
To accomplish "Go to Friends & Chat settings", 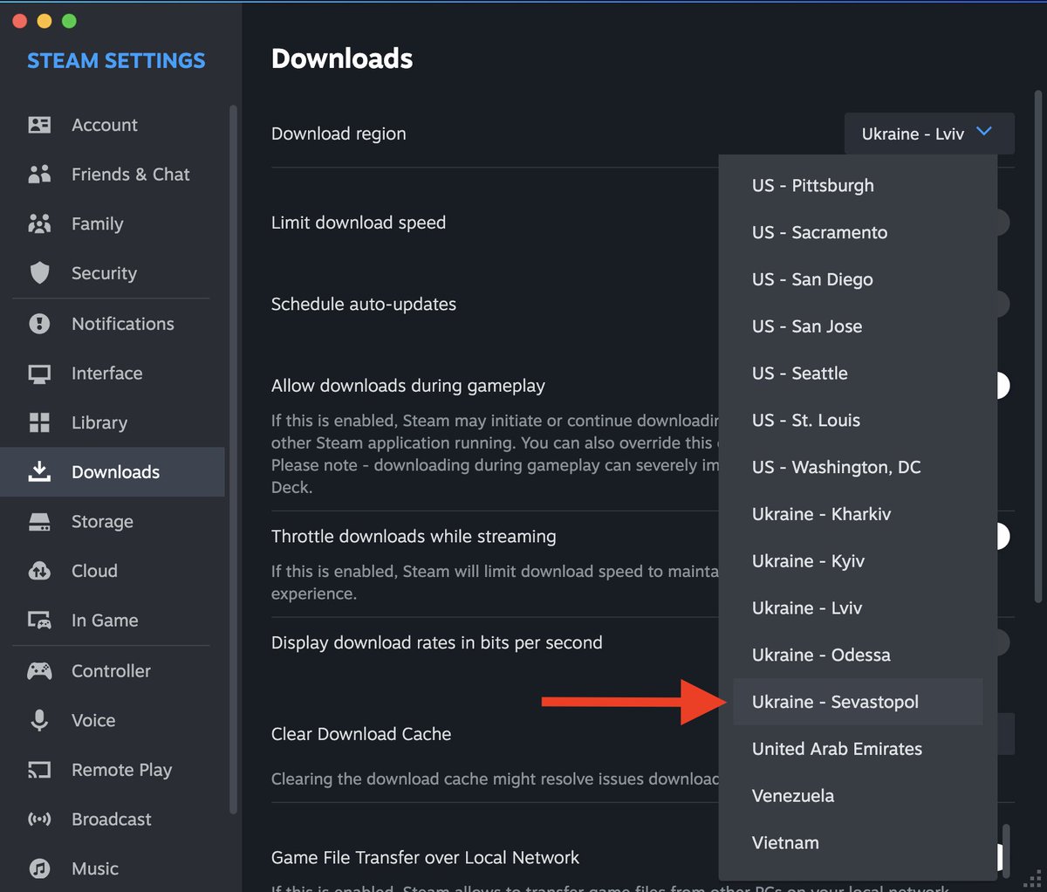I will 113,174.
